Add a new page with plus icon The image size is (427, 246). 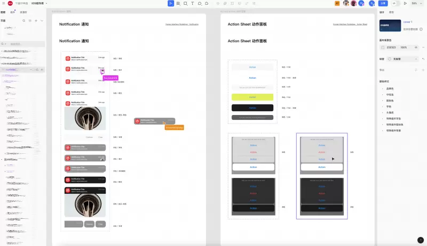coord(36,20)
